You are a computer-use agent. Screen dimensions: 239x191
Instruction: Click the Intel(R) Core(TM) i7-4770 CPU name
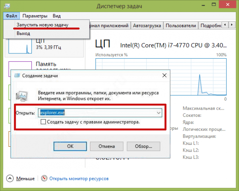click(x=173, y=45)
